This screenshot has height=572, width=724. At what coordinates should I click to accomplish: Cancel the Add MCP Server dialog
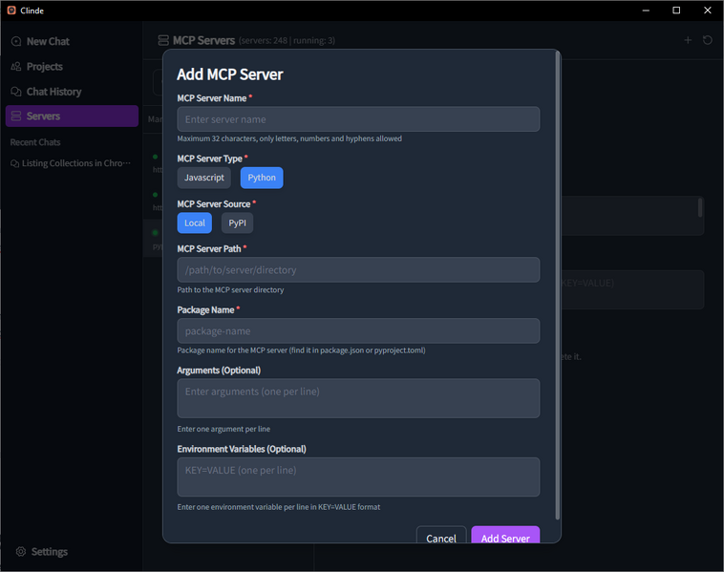(441, 536)
